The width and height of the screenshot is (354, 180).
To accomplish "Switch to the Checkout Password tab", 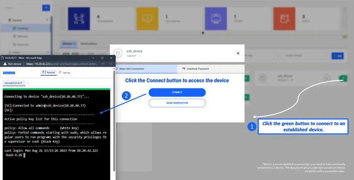I will pyautogui.click(x=211, y=69).
